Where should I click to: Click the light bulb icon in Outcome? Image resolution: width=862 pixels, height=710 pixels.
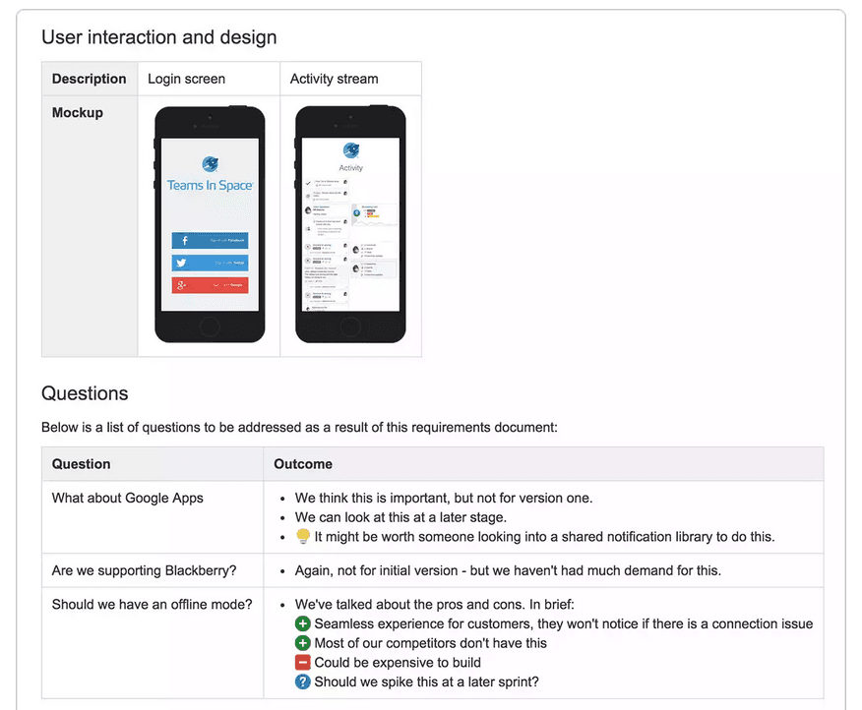pos(303,537)
